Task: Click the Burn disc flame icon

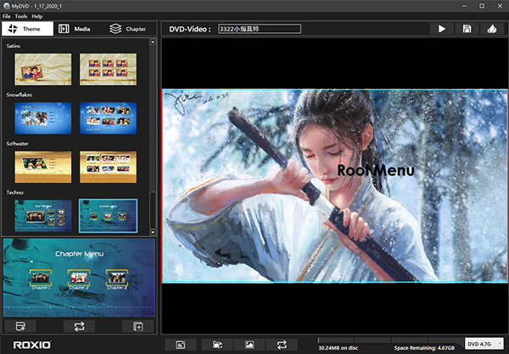Action: tap(491, 29)
